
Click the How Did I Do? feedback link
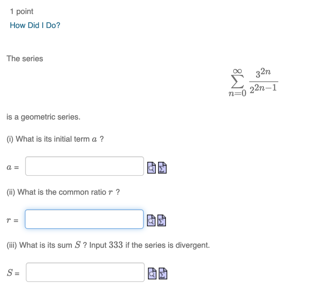click(x=35, y=25)
